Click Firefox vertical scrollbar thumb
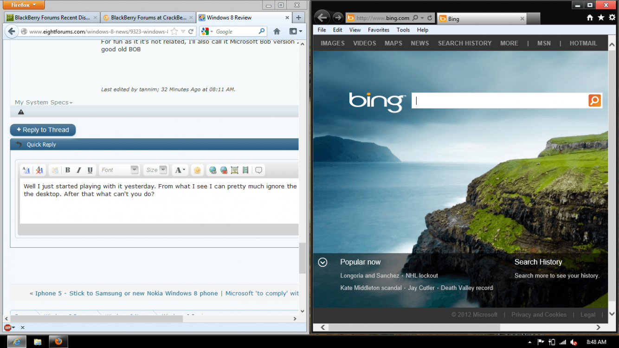 (x=302, y=258)
